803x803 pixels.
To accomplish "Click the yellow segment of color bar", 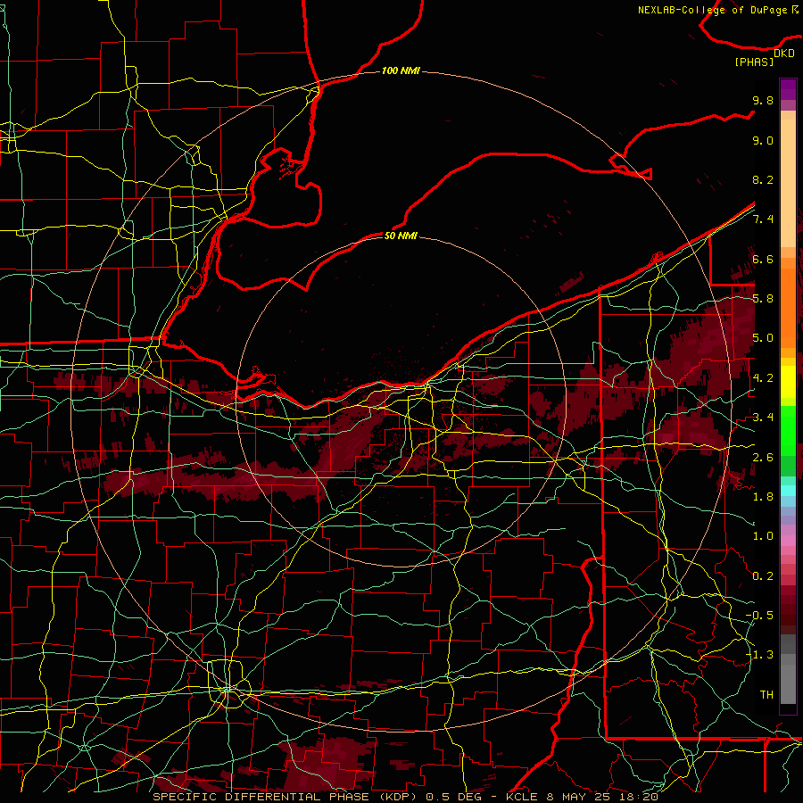I will pos(788,382).
